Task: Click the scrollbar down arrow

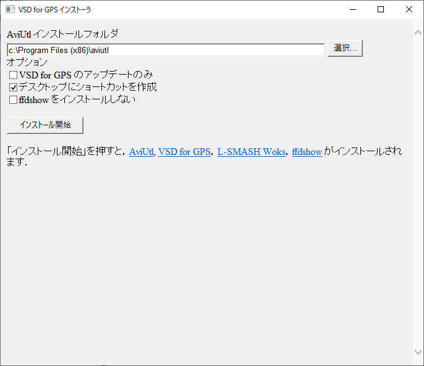Action: (418, 351)
